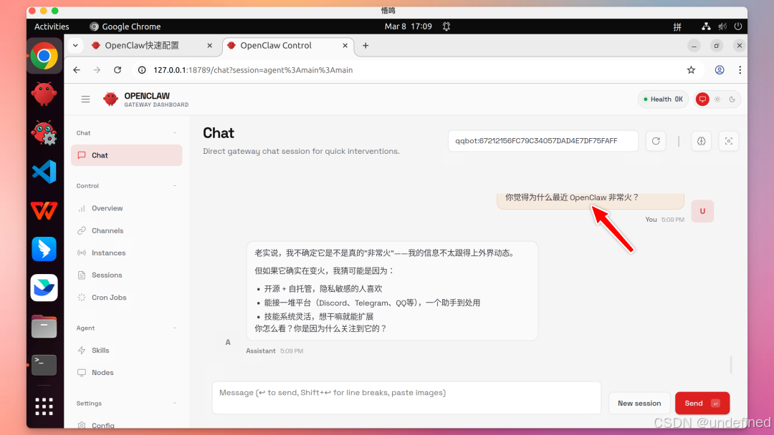This screenshot has height=435, width=774.
Task: Open the white bird mail app in dock
Action: [x=44, y=288]
